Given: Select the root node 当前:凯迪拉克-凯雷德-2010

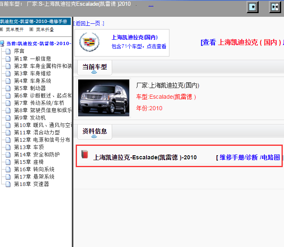Looking at the screenshot, I should pos(39,43).
